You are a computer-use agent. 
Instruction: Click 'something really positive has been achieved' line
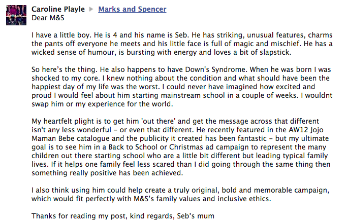[x=107, y=173]
